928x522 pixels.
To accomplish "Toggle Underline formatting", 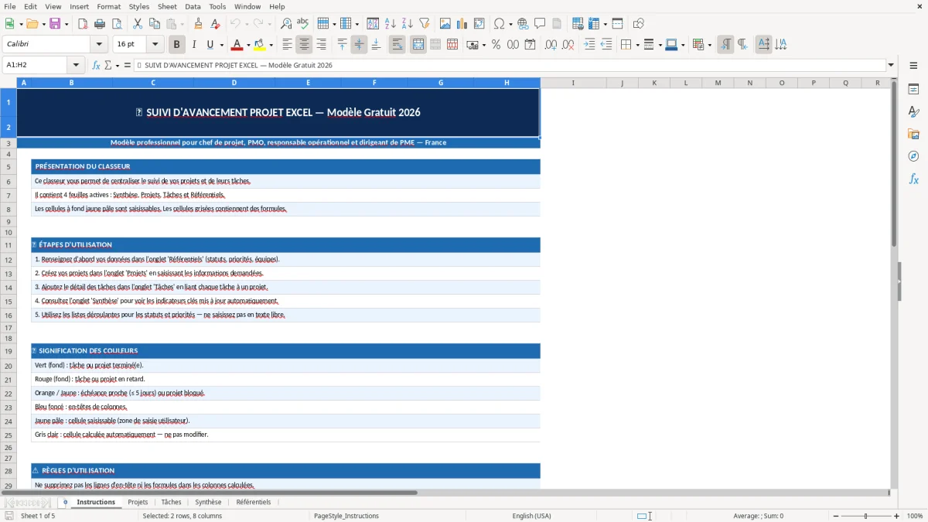I will 210,45.
